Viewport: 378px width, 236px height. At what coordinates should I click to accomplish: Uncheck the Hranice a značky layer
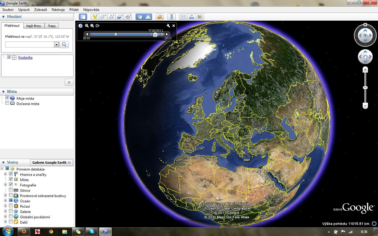click(11, 174)
